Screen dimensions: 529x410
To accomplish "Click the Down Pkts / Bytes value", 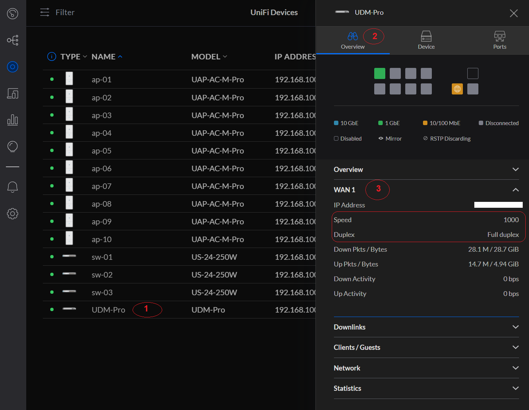I will (493, 249).
